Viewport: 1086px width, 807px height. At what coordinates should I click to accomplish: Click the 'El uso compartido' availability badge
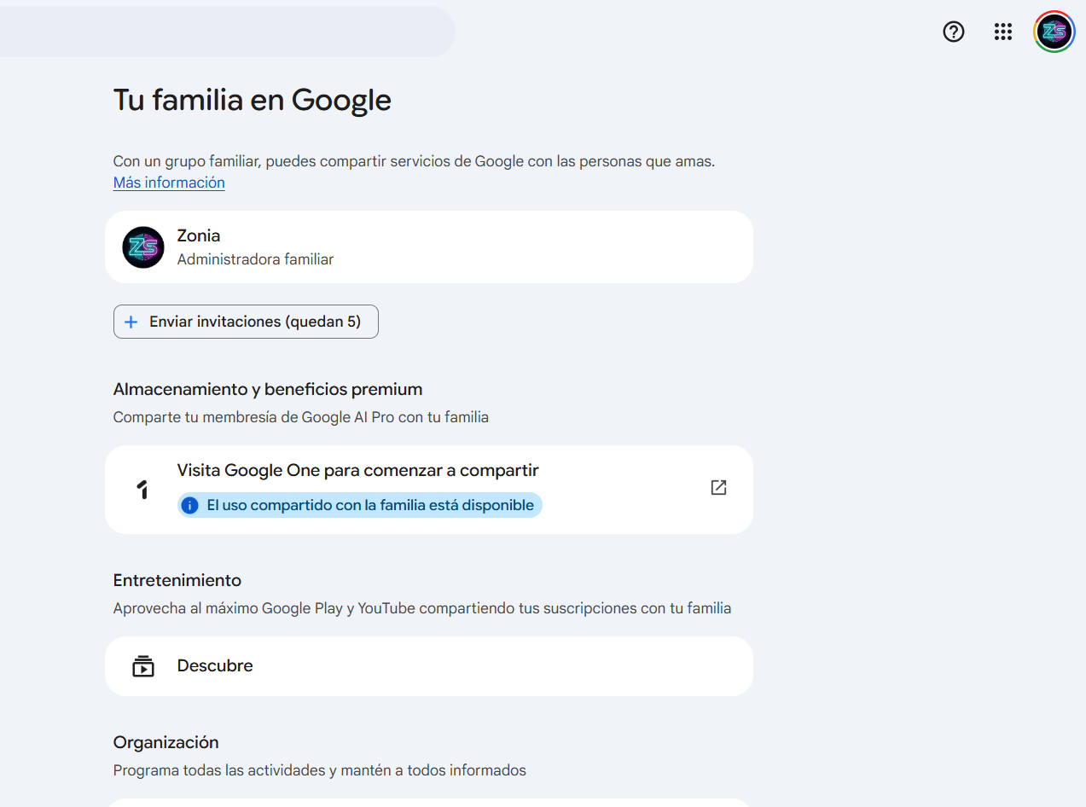(x=359, y=505)
